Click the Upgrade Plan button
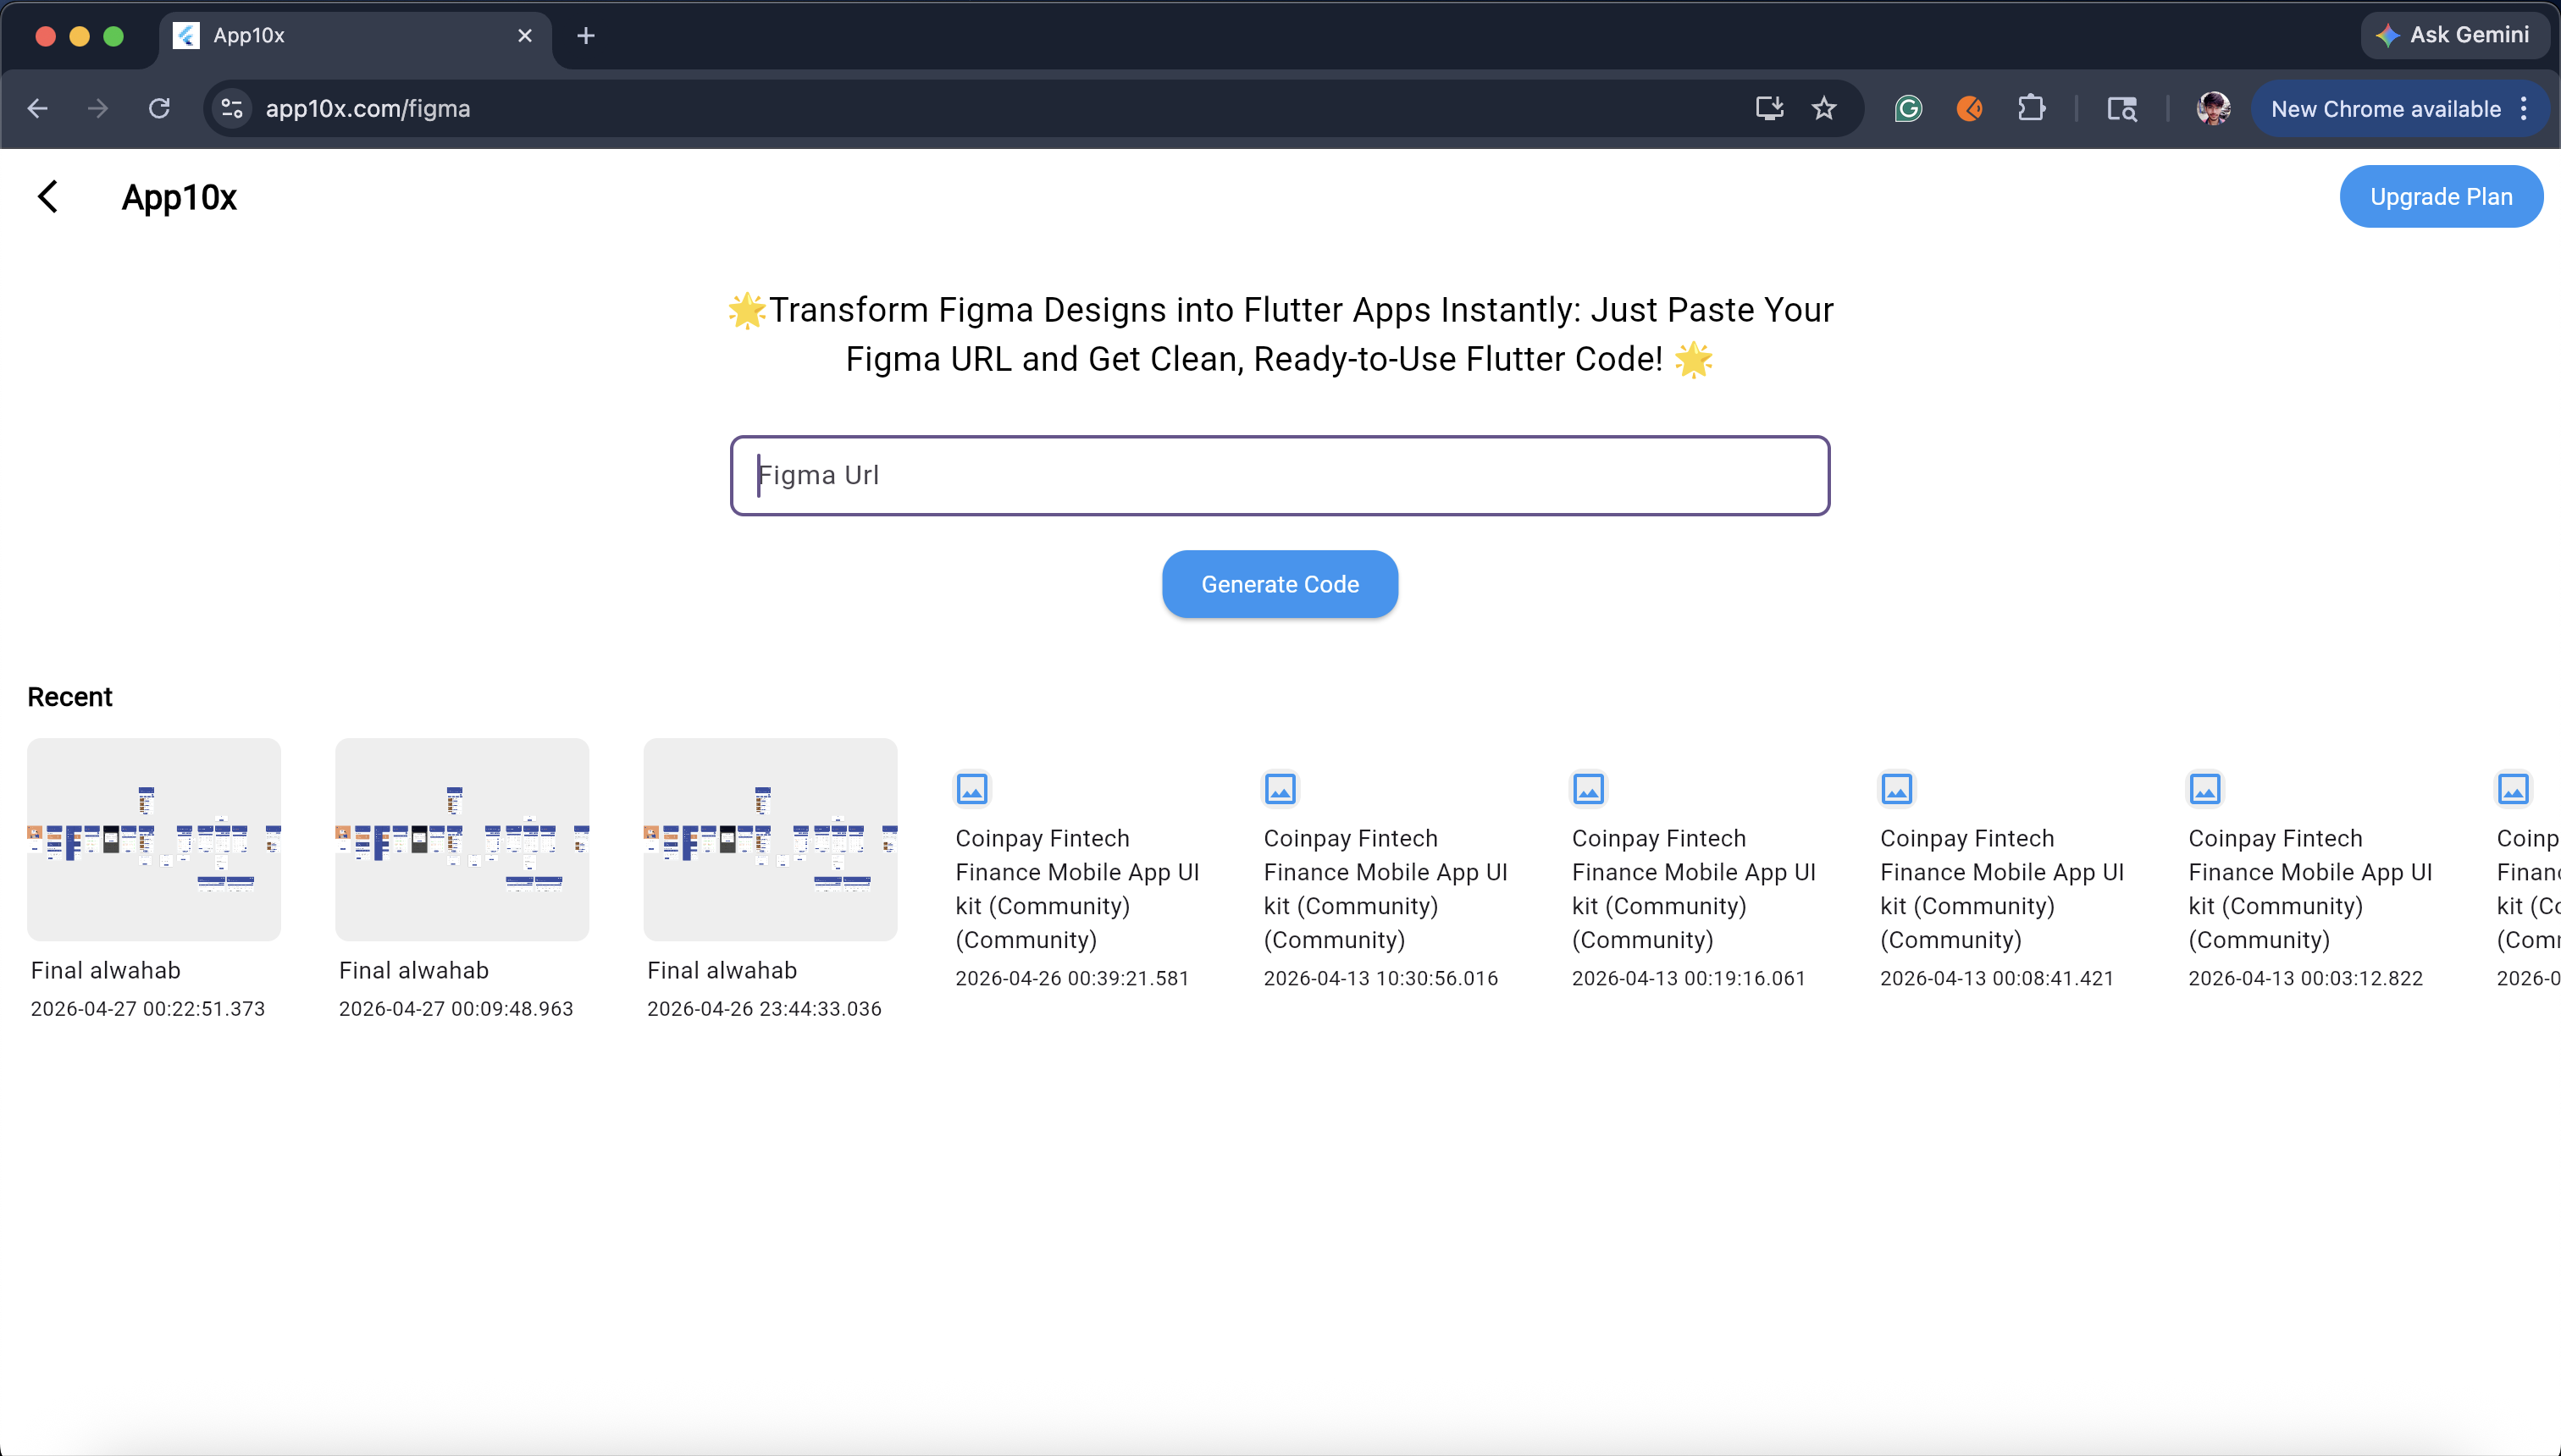This screenshot has height=1456, width=2561. pyautogui.click(x=2441, y=197)
